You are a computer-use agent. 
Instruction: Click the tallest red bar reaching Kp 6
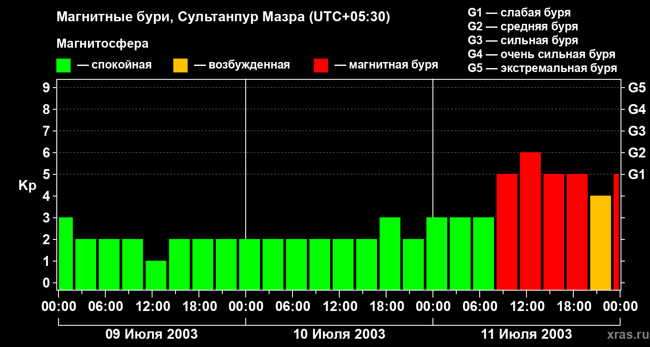click(x=530, y=221)
